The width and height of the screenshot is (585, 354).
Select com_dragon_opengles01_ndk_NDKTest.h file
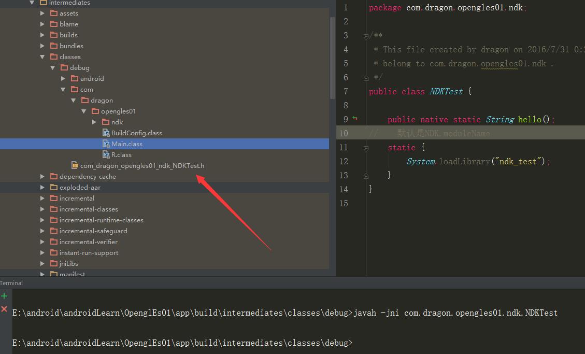click(x=142, y=165)
